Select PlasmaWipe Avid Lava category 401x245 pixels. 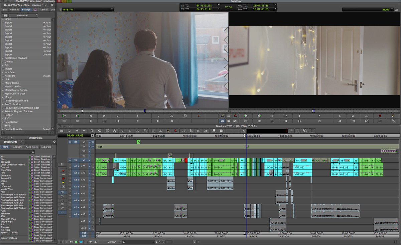[x=12, y=203]
